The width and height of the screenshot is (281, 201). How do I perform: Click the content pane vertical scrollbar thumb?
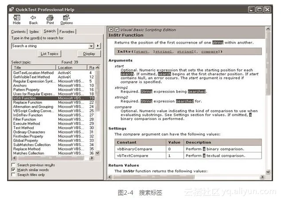pyautogui.click(x=268, y=64)
